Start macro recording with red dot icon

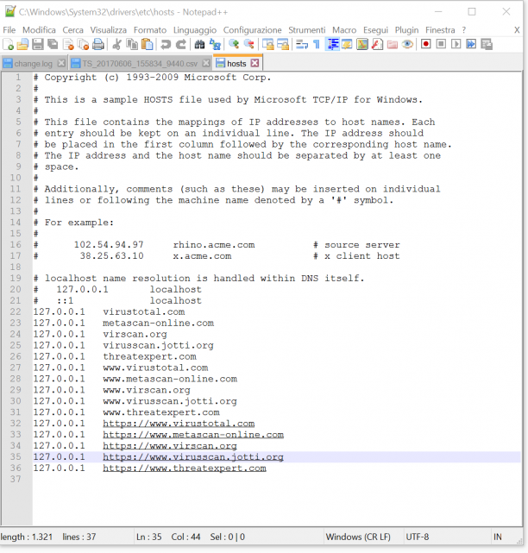click(x=425, y=45)
